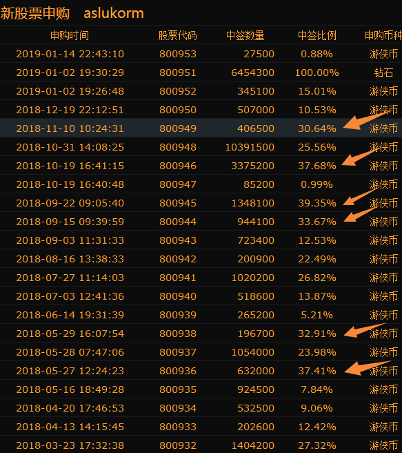Click the orange arrow pointing at 32.91%
Screen dimensions: 402x453
(x=364, y=330)
